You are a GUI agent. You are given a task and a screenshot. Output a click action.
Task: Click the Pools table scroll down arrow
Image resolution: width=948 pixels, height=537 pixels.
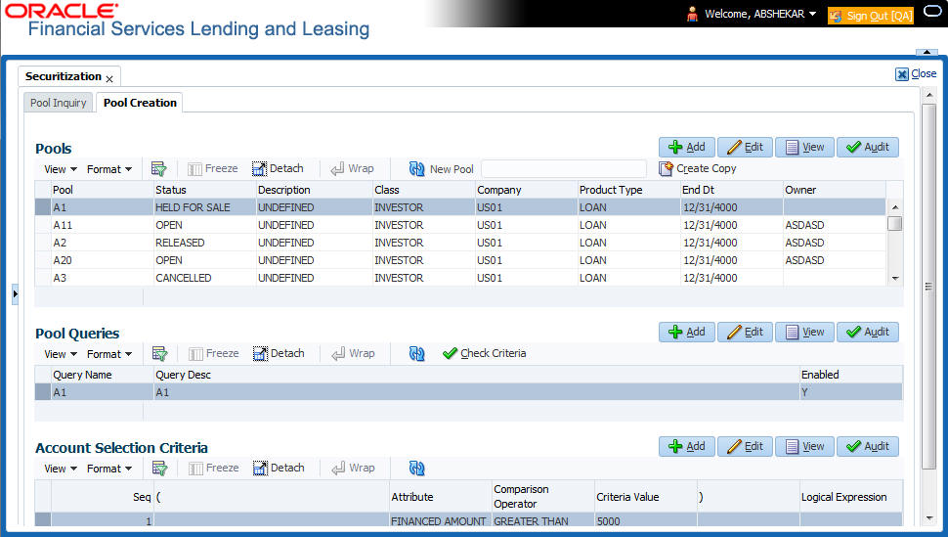(895, 279)
